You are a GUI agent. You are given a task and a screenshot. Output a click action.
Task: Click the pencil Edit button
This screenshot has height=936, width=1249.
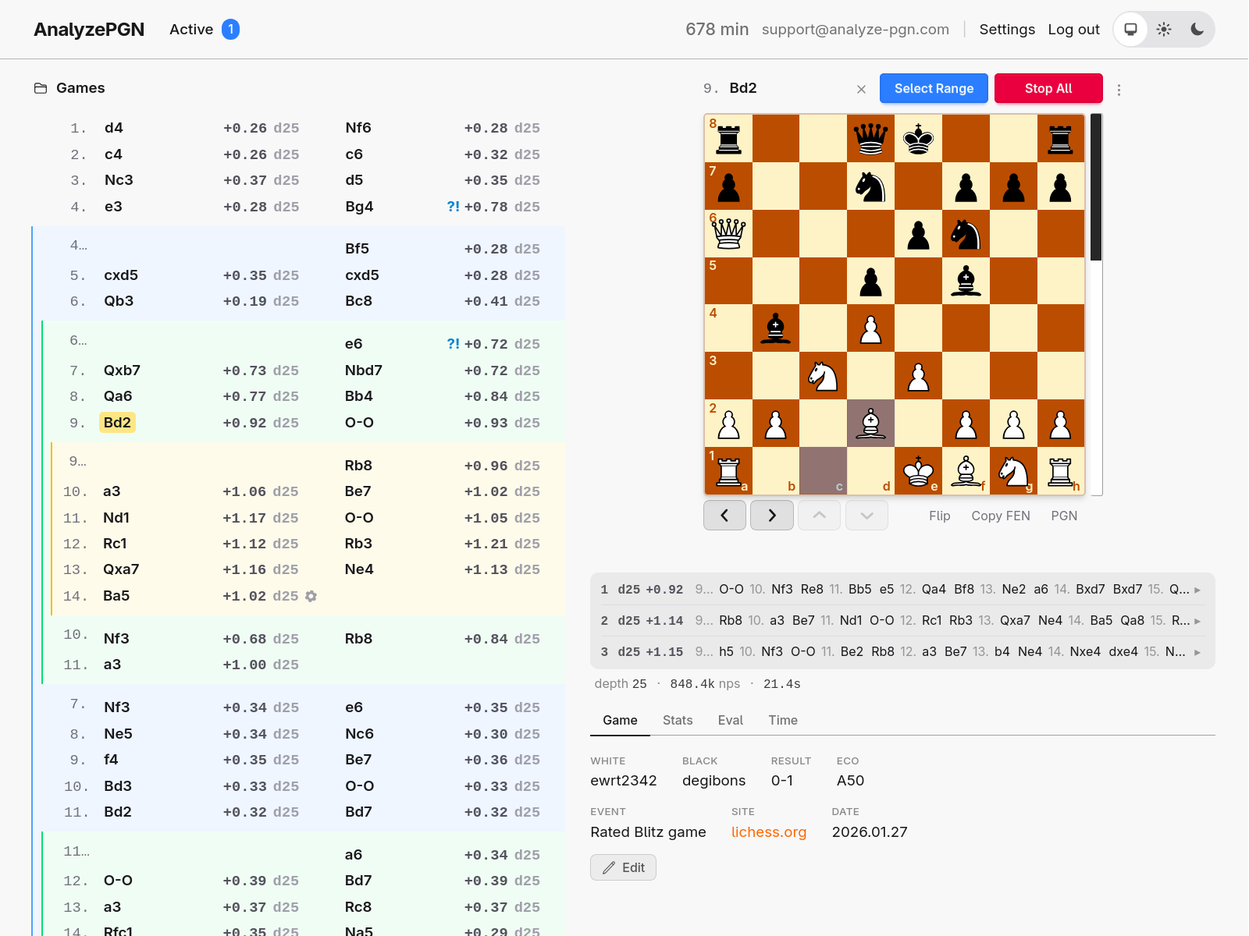pyautogui.click(x=623, y=867)
